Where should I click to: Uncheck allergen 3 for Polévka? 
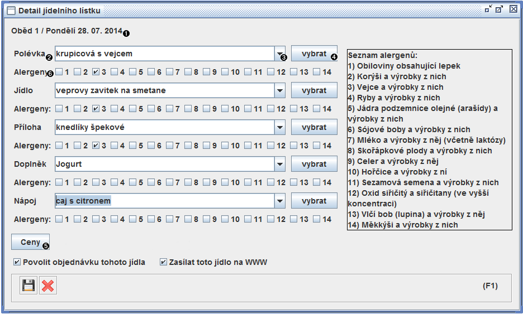96,72
